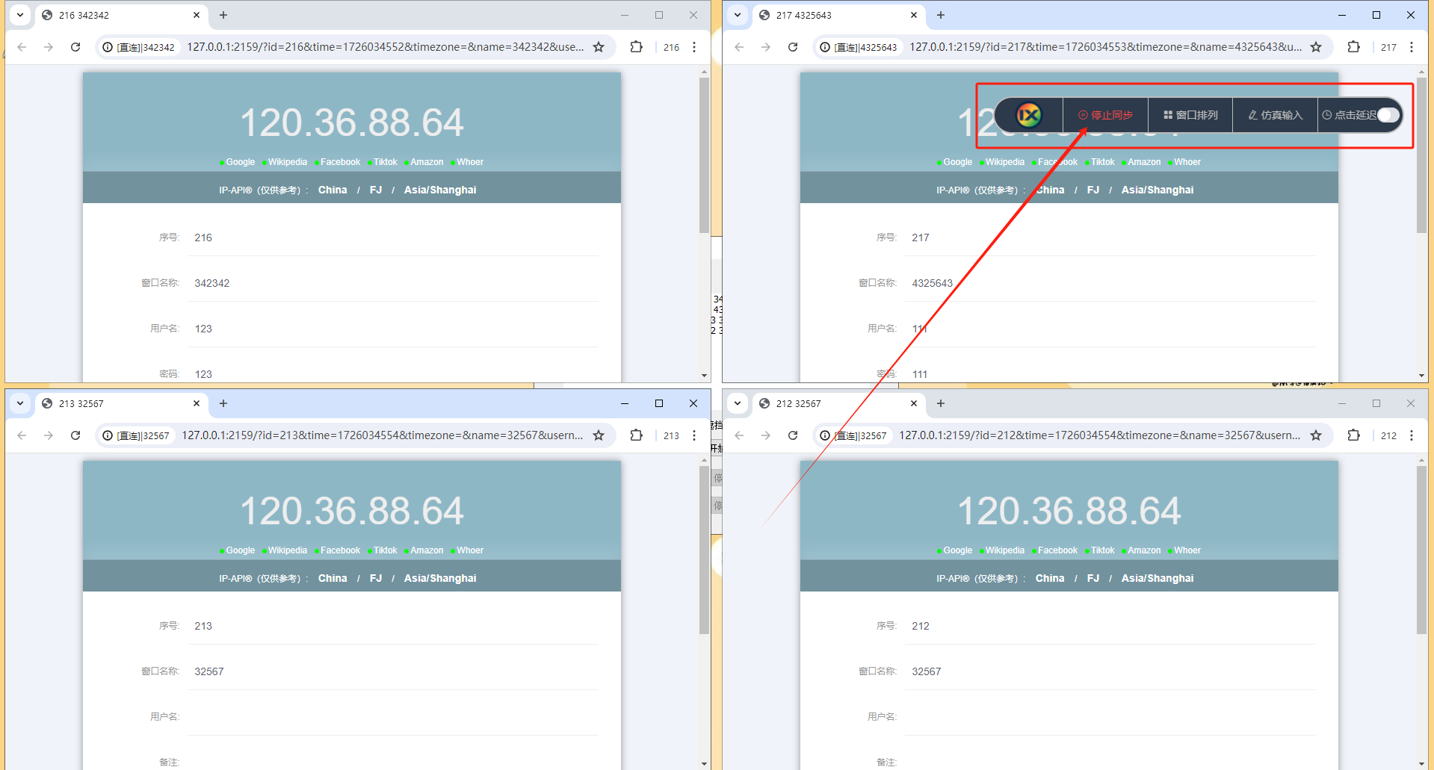1434x770 pixels.
Task: Toggle the 点击延迟 click delay switch
Action: (x=1388, y=115)
